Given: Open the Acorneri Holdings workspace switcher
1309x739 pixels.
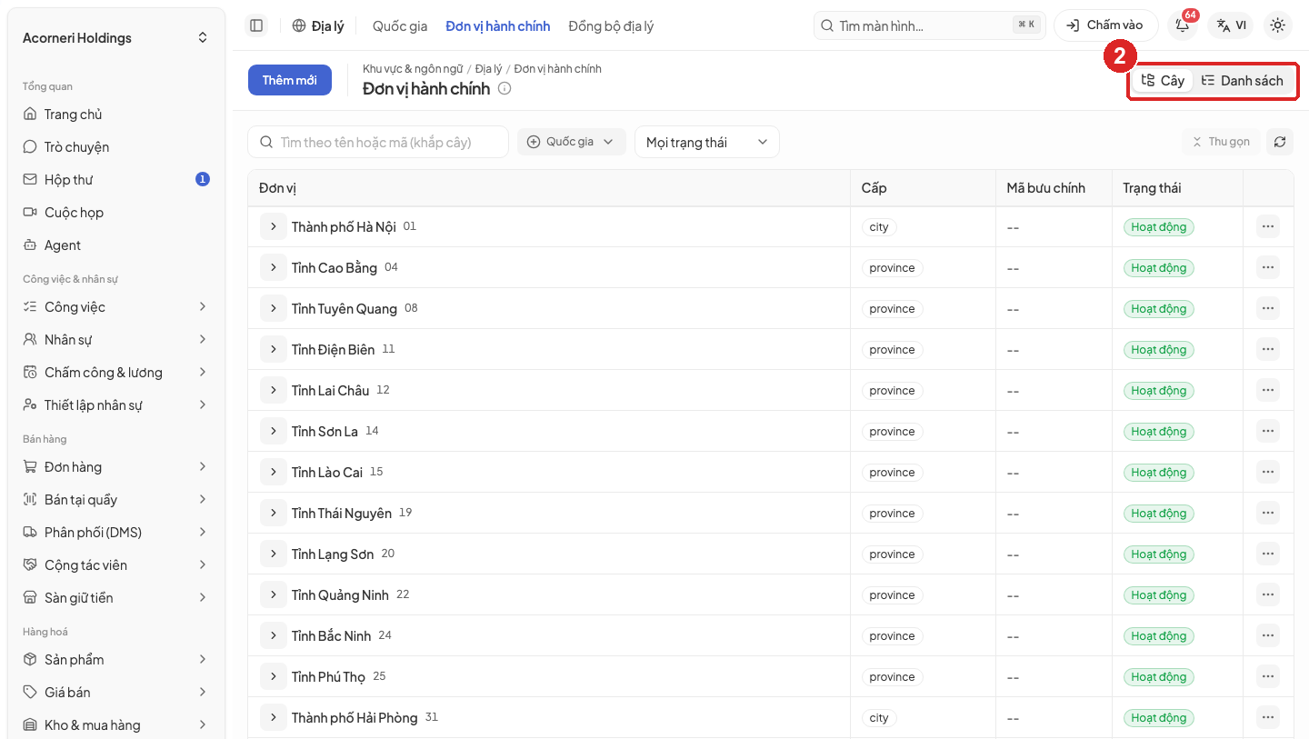Looking at the screenshot, I should (x=116, y=37).
